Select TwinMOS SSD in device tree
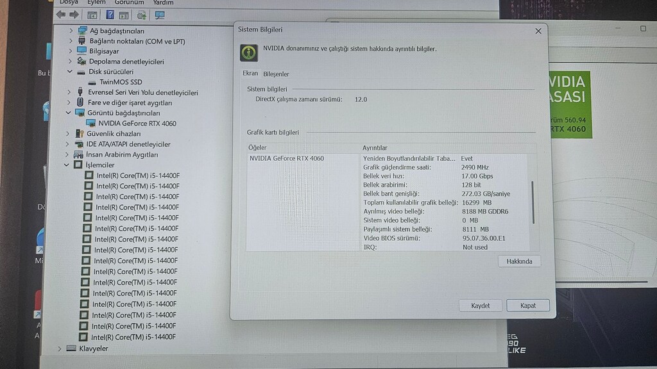657x369 pixels. click(x=121, y=82)
